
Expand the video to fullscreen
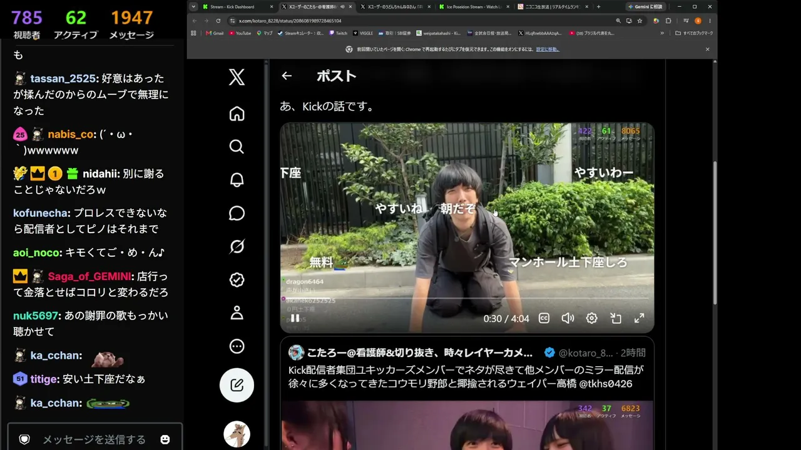(x=639, y=318)
